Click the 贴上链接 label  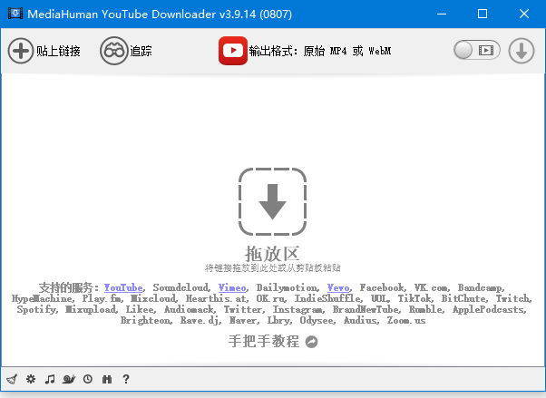pyautogui.click(x=58, y=51)
